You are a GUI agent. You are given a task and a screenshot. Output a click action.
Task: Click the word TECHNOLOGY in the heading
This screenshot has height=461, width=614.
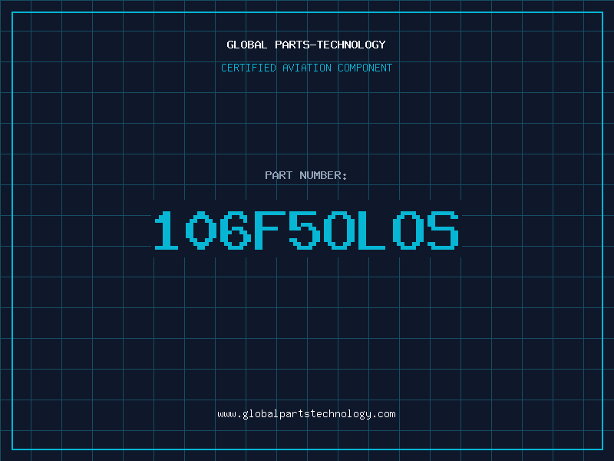(x=352, y=45)
